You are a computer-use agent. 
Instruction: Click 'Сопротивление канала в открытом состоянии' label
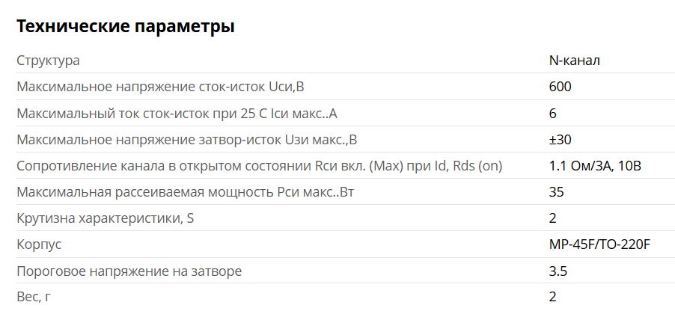pos(259,166)
